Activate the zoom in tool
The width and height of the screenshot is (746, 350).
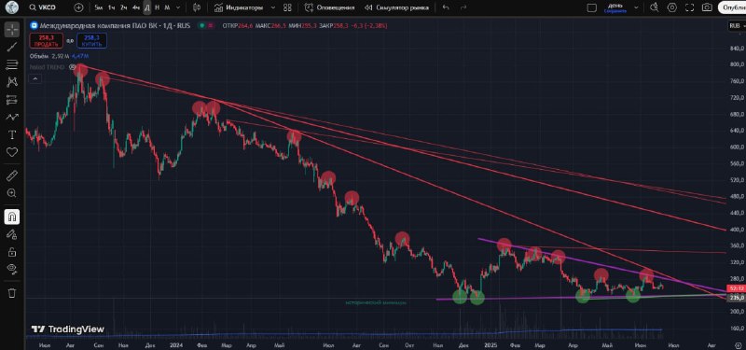pyautogui.click(x=12, y=193)
